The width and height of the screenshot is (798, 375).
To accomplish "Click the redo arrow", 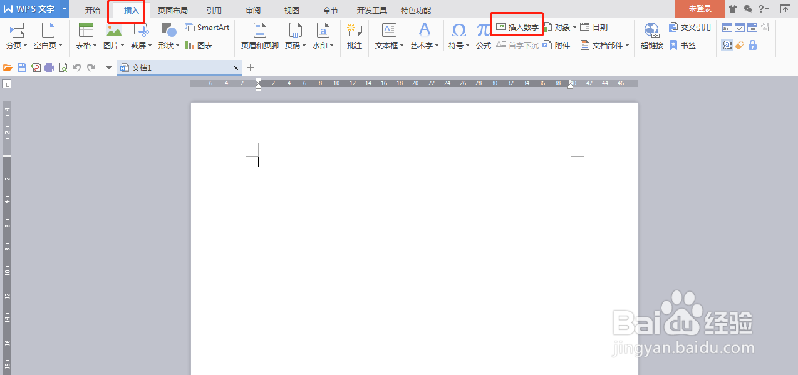I will tap(91, 68).
